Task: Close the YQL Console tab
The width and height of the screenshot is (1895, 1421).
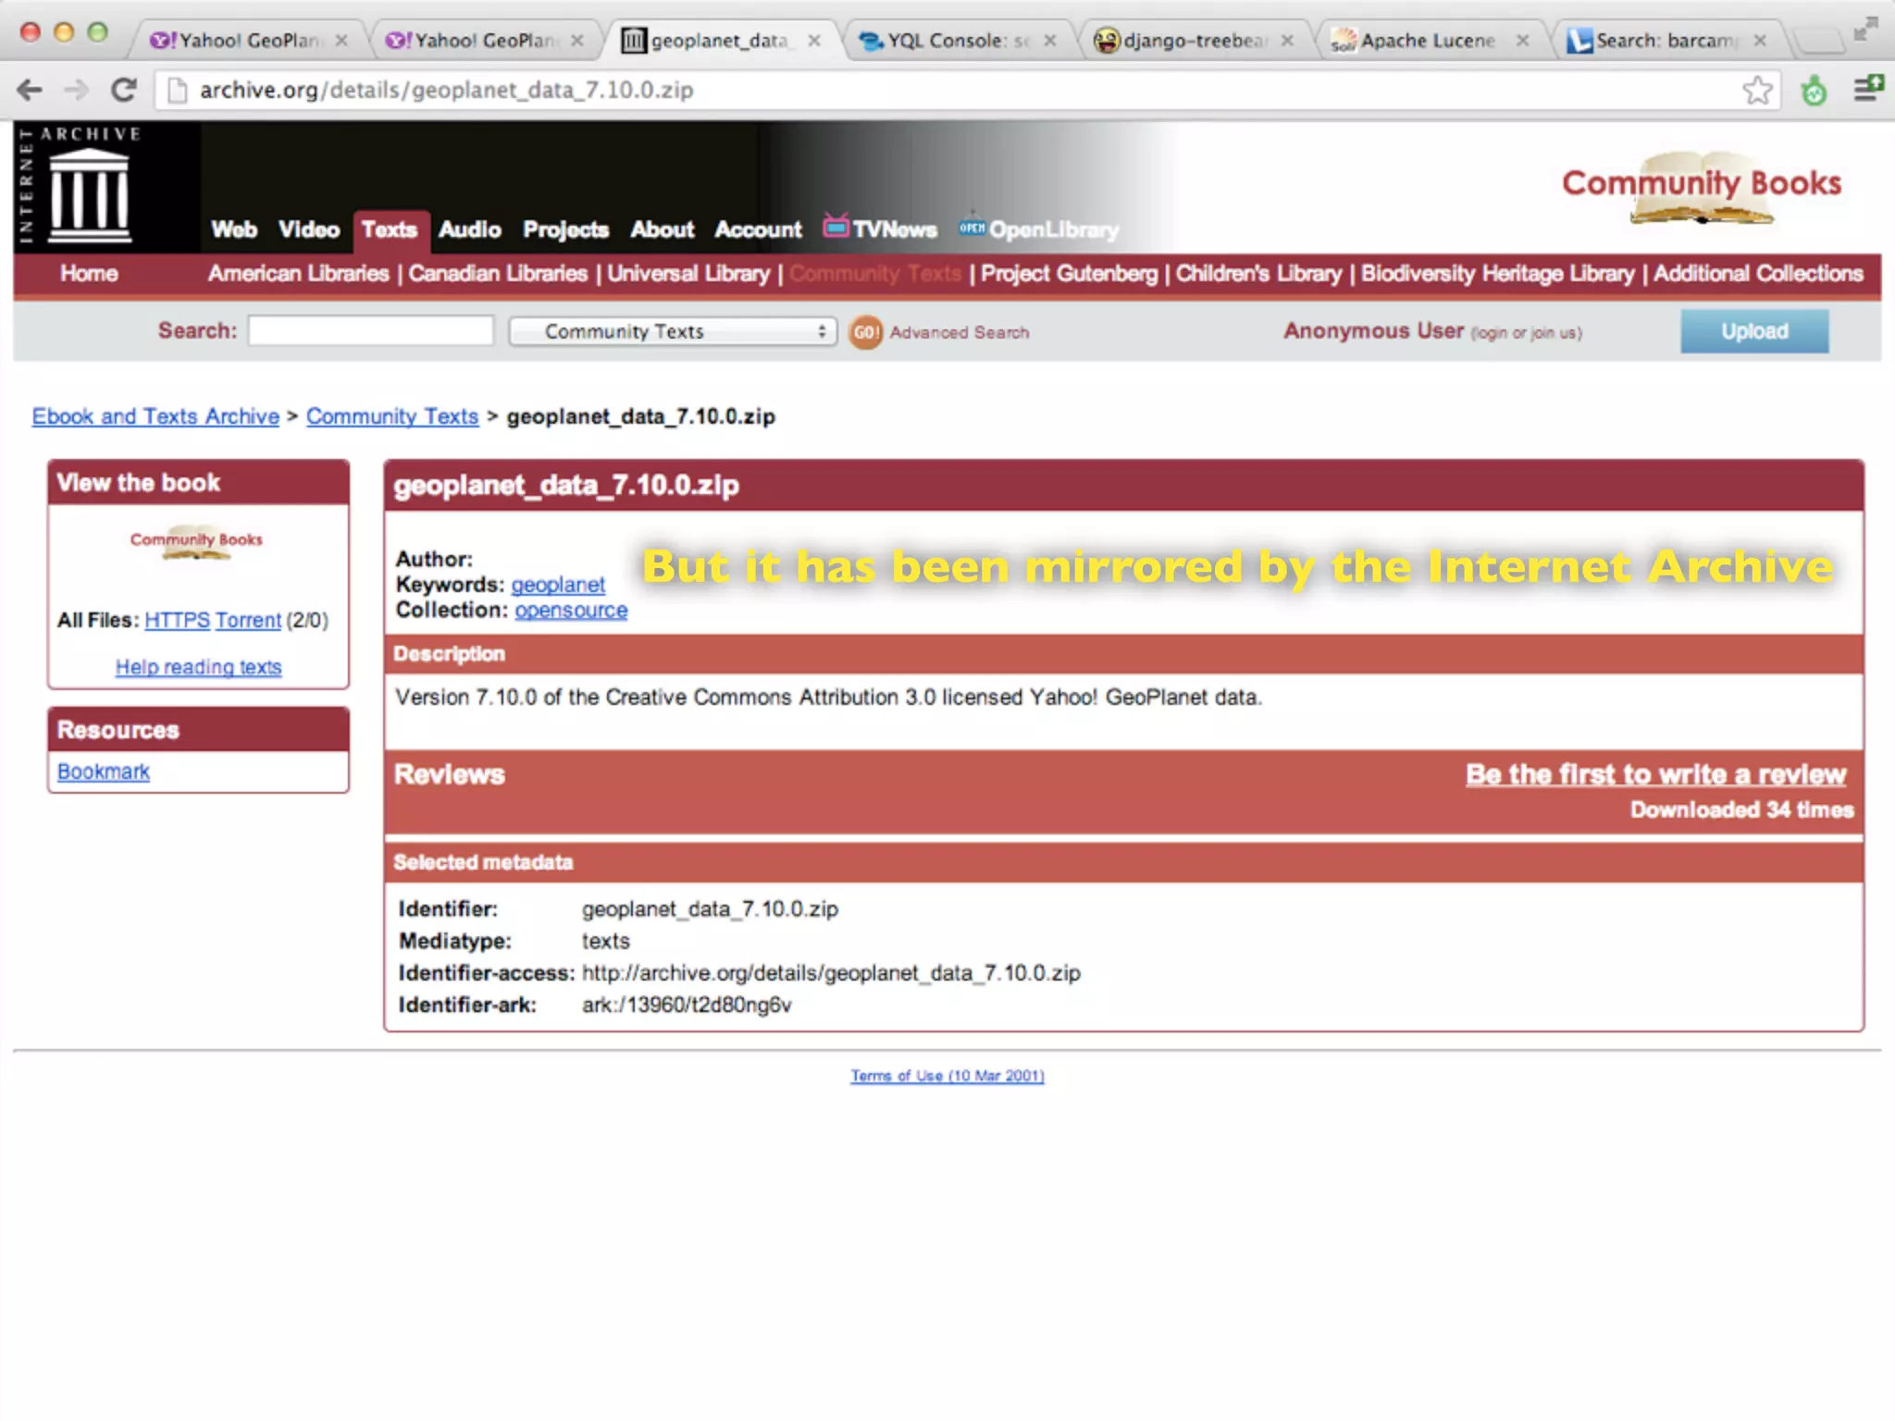Action: click(1050, 41)
